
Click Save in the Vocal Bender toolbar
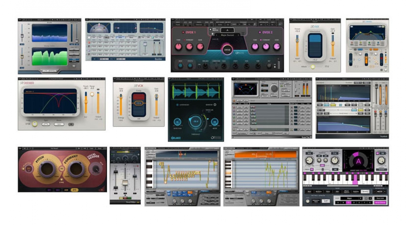point(100,148)
